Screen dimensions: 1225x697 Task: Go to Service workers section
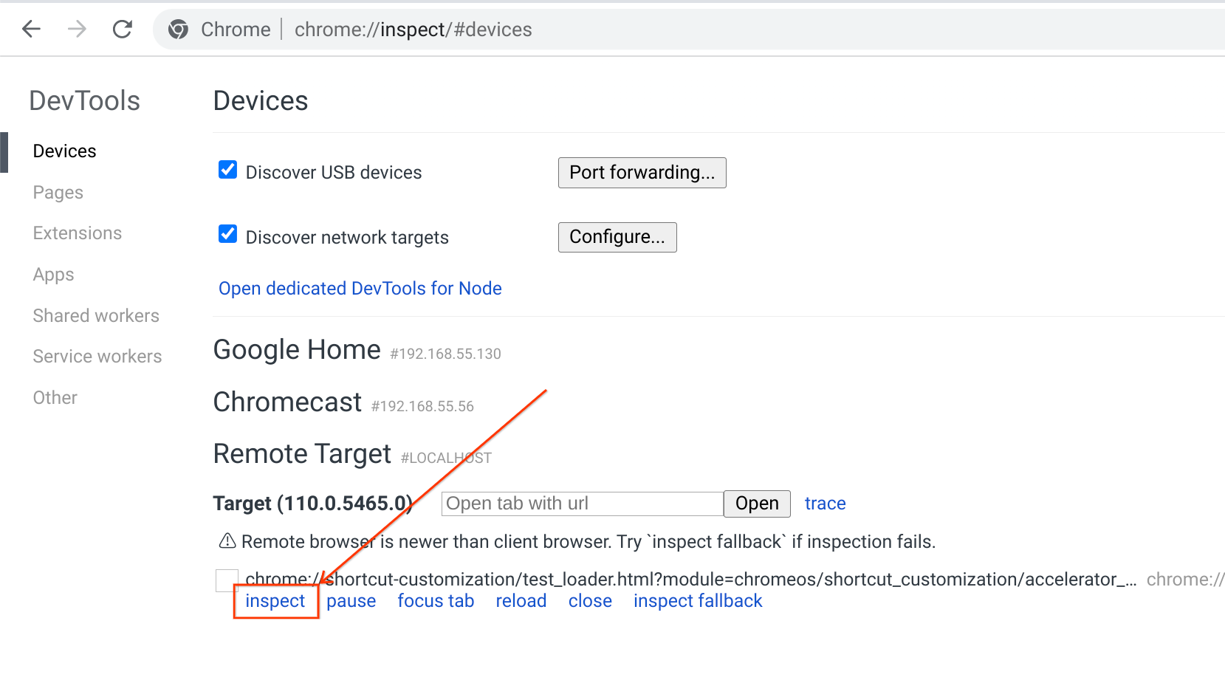pos(97,357)
